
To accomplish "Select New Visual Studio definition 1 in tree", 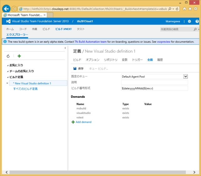I will [38, 83].
